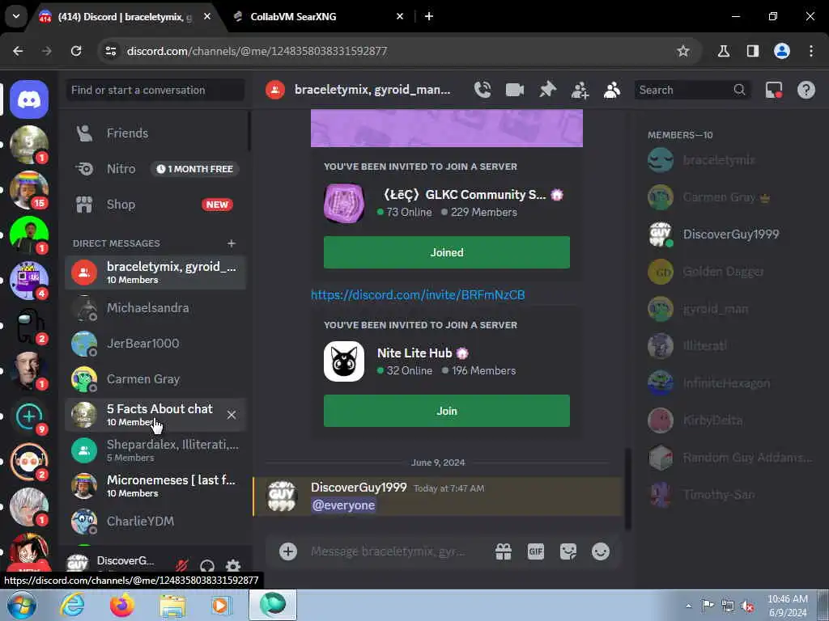This screenshot has height=621, width=829.
Task: Open braceletymix, gyroid_ group conversation
Action: click(155, 272)
